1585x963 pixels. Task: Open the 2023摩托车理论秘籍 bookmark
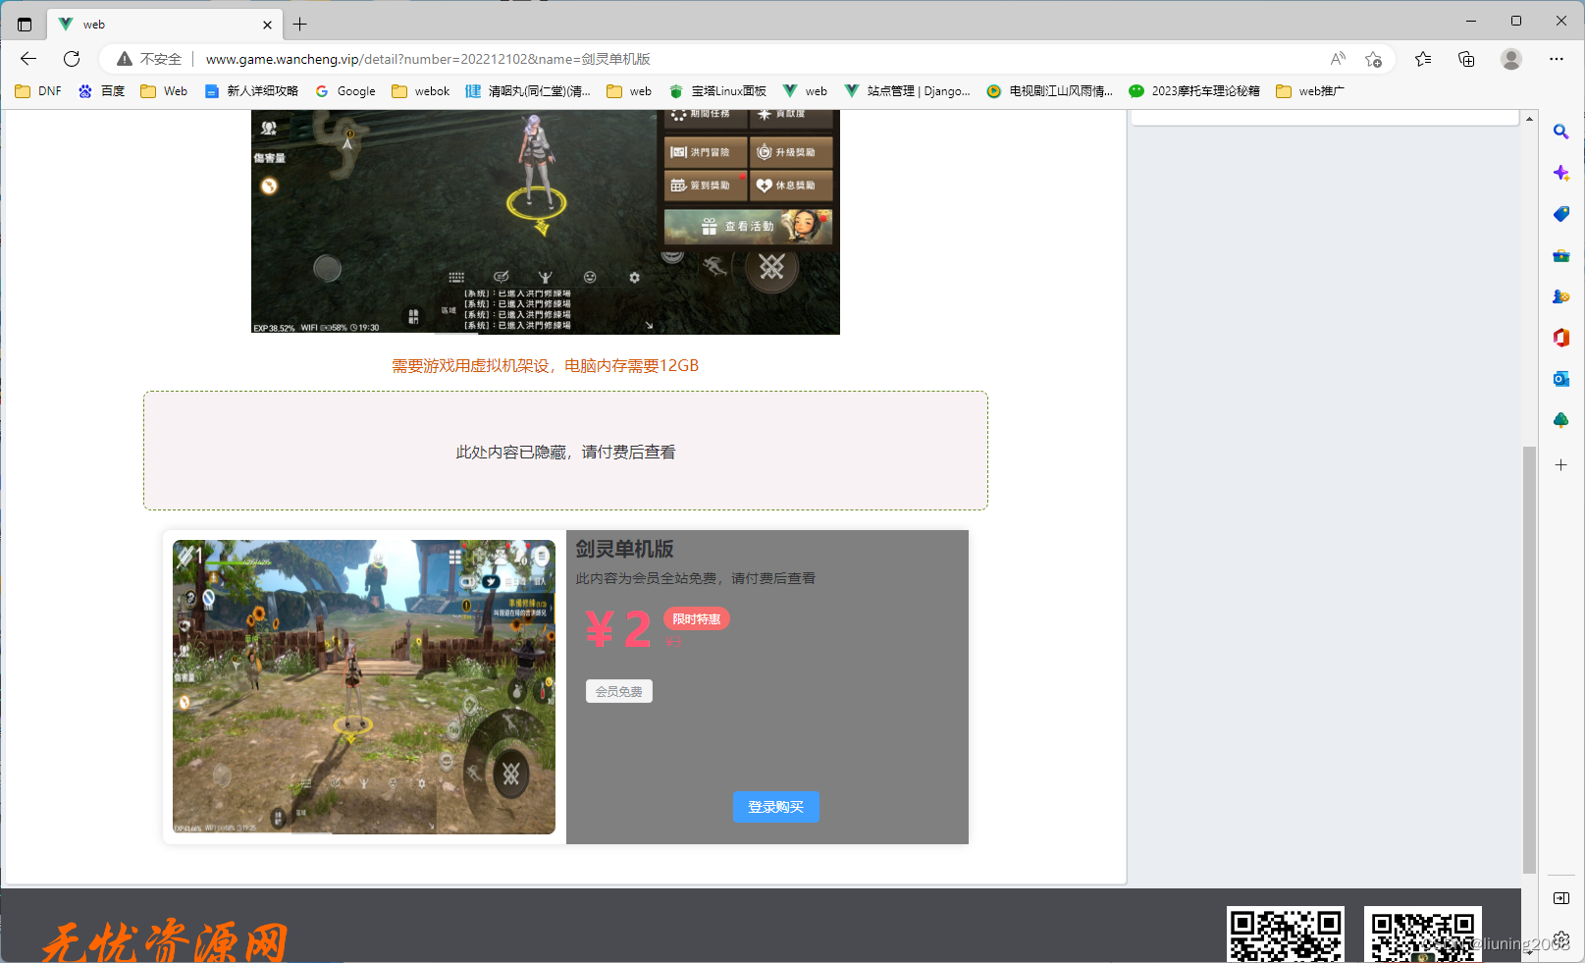(x=1194, y=91)
